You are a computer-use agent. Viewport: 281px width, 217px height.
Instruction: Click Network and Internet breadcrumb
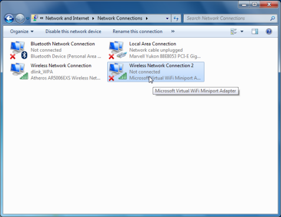click(67, 18)
